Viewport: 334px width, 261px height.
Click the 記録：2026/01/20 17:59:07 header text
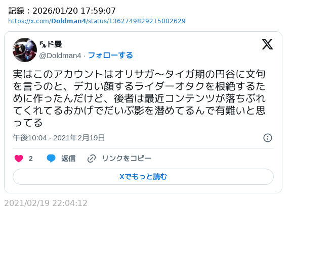point(62,11)
